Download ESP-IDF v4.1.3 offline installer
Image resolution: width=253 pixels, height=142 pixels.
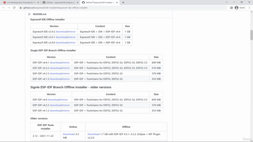[56, 79]
